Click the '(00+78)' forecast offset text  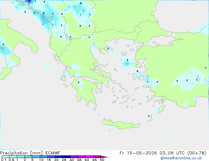pos(197,153)
